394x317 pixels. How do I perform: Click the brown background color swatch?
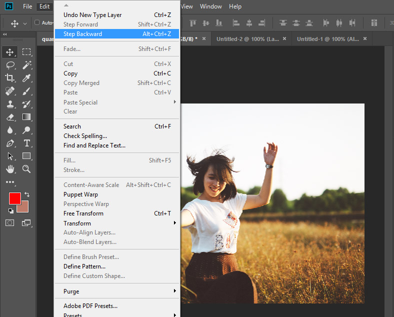point(24,208)
